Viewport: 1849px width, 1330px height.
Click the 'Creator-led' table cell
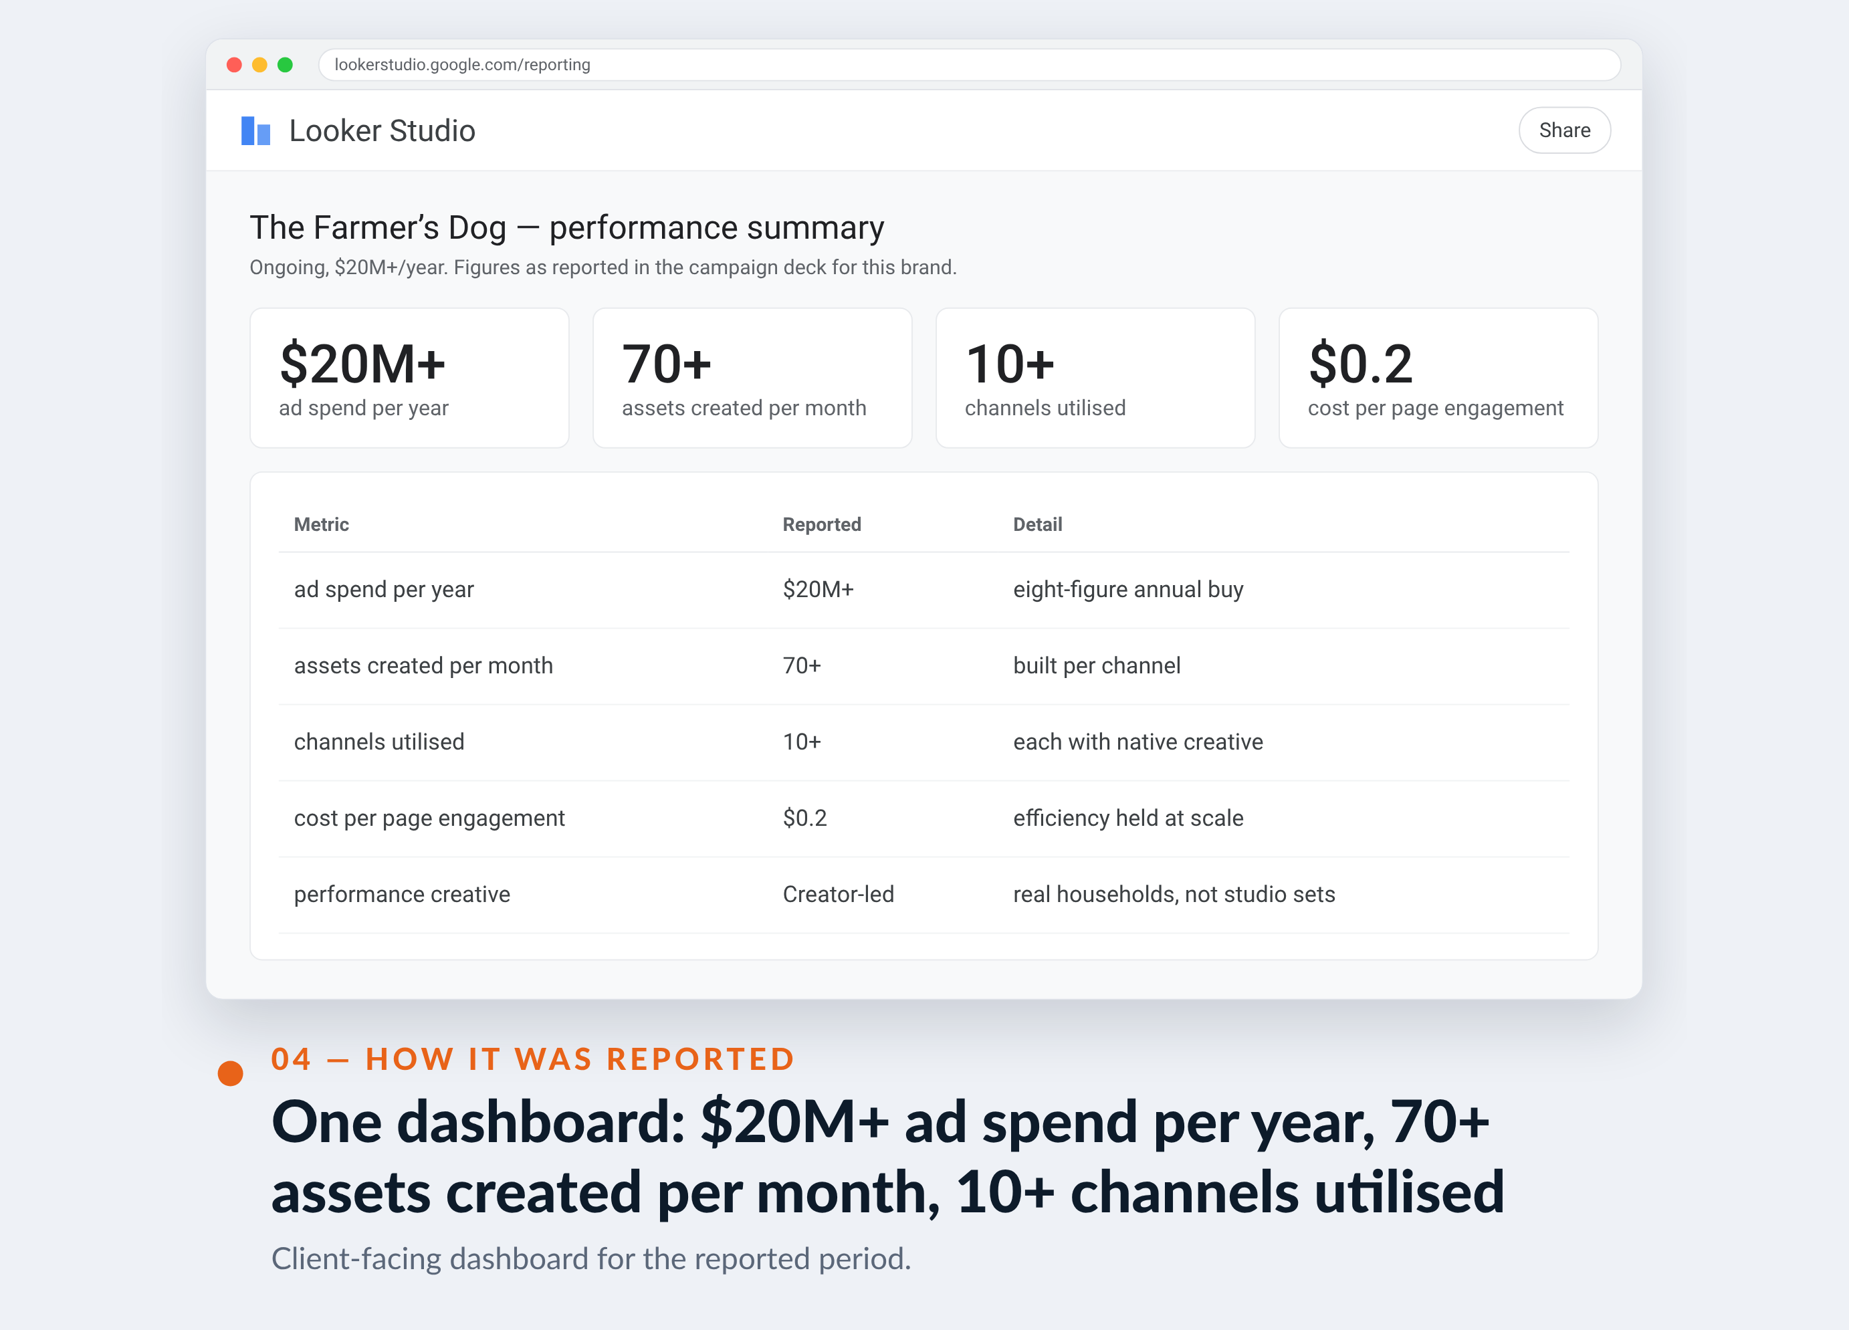[838, 894]
